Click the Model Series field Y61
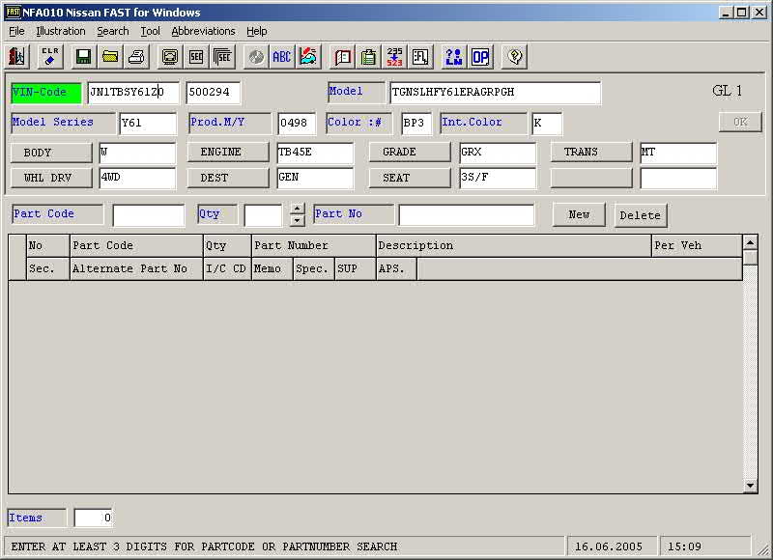 click(x=148, y=124)
